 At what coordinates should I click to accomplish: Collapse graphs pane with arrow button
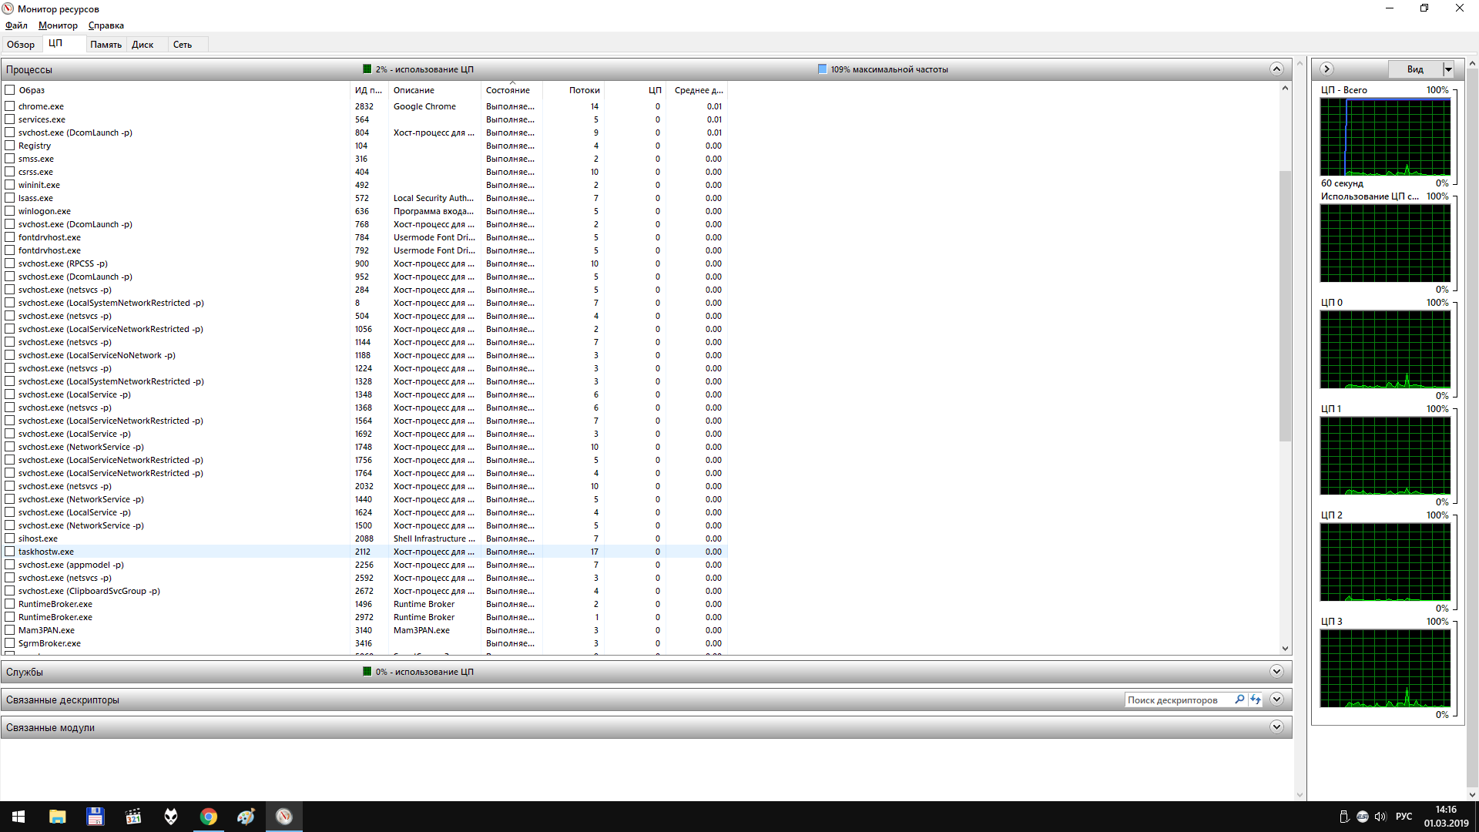(1326, 69)
